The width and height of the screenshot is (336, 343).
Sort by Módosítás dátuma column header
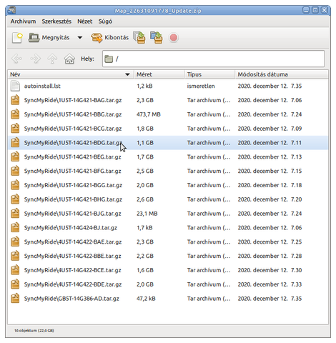point(282,74)
